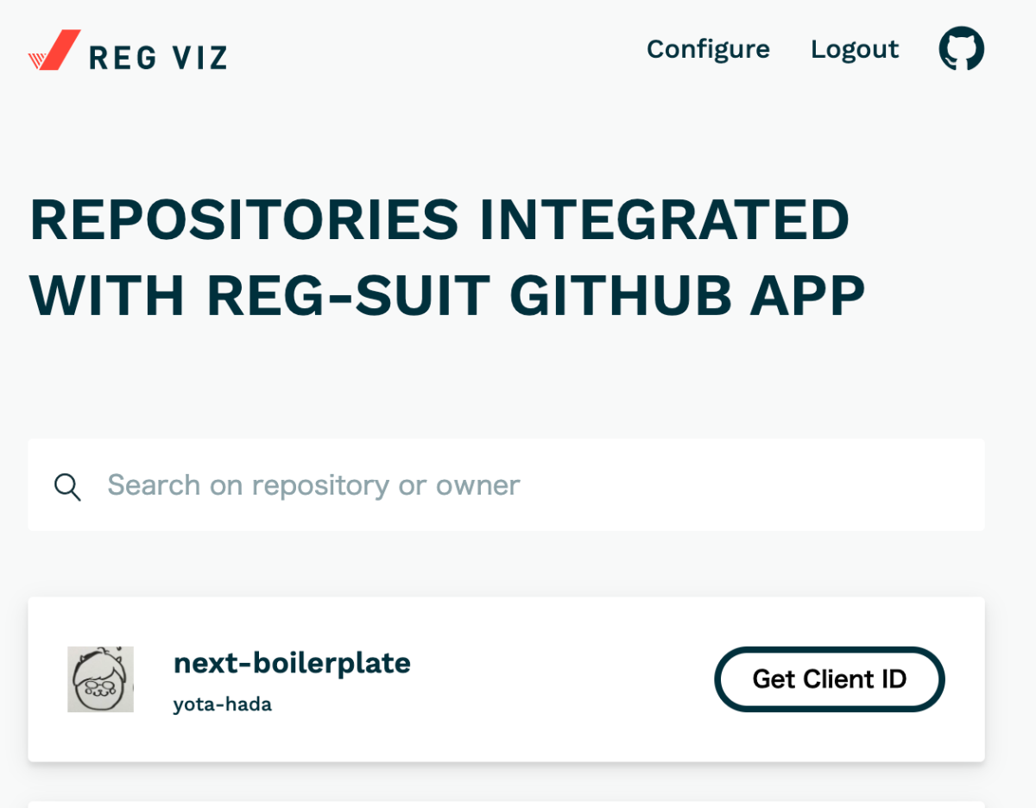The width and height of the screenshot is (1036, 808).
Task: Open the next-boilerplate repository name
Action: [292, 663]
